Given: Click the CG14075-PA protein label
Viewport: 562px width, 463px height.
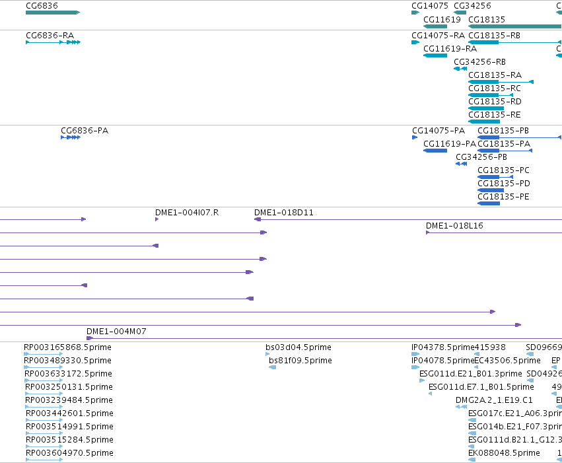Looking at the screenshot, I should pyautogui.click(x=439, y=130).
